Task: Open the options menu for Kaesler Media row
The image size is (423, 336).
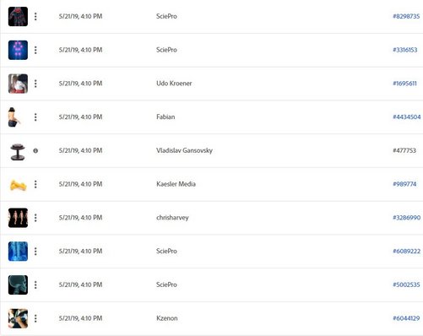Action: point(35,184)
